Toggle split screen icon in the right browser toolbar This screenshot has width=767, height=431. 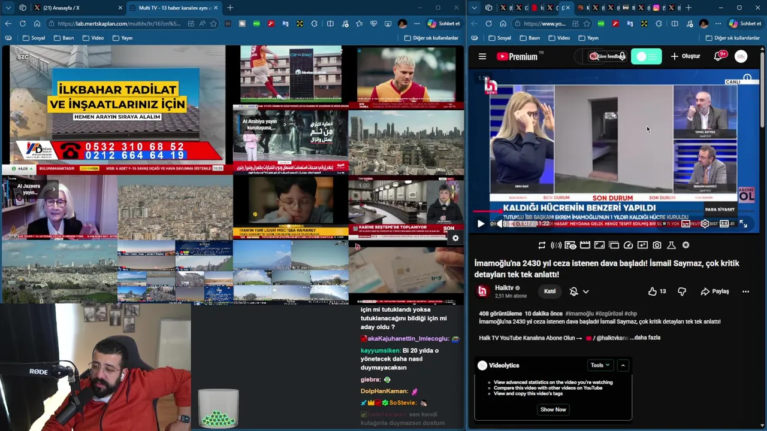tap(675, 23)
